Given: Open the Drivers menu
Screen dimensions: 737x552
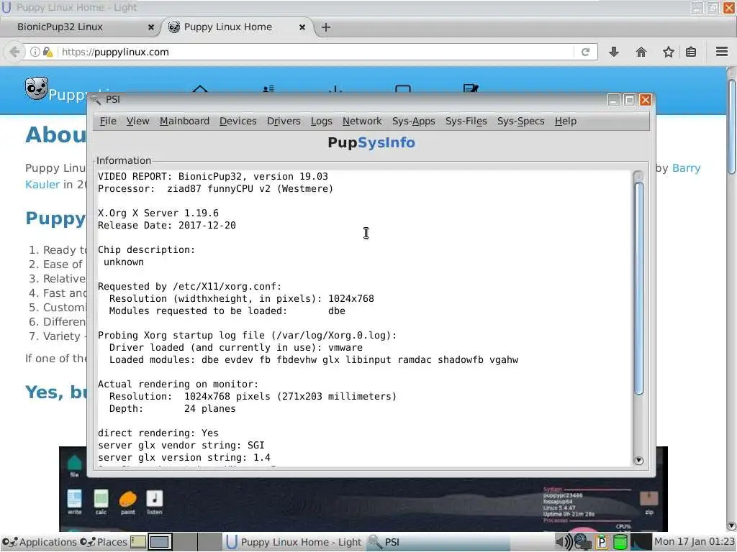Looking at the screenshot, I should pyautogui.click(x=284, y=121).
